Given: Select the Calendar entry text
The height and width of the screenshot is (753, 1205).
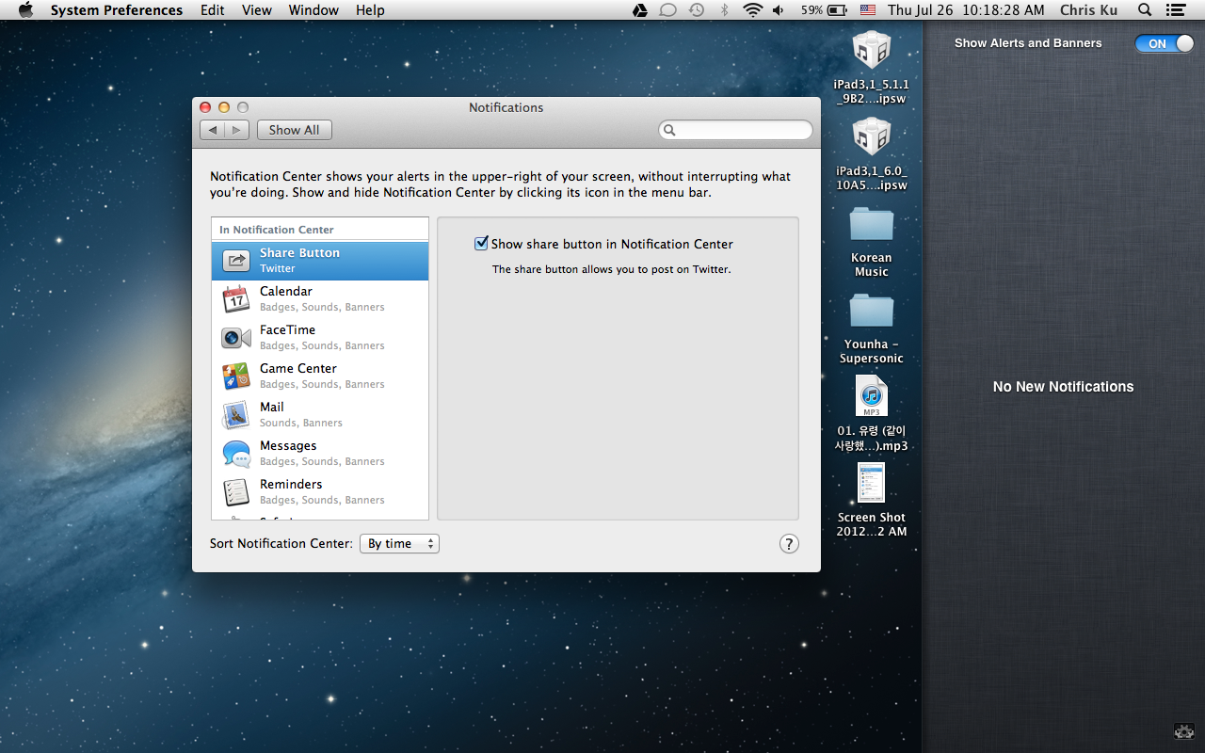Looking at the screenshot, I should pos(286,292).
